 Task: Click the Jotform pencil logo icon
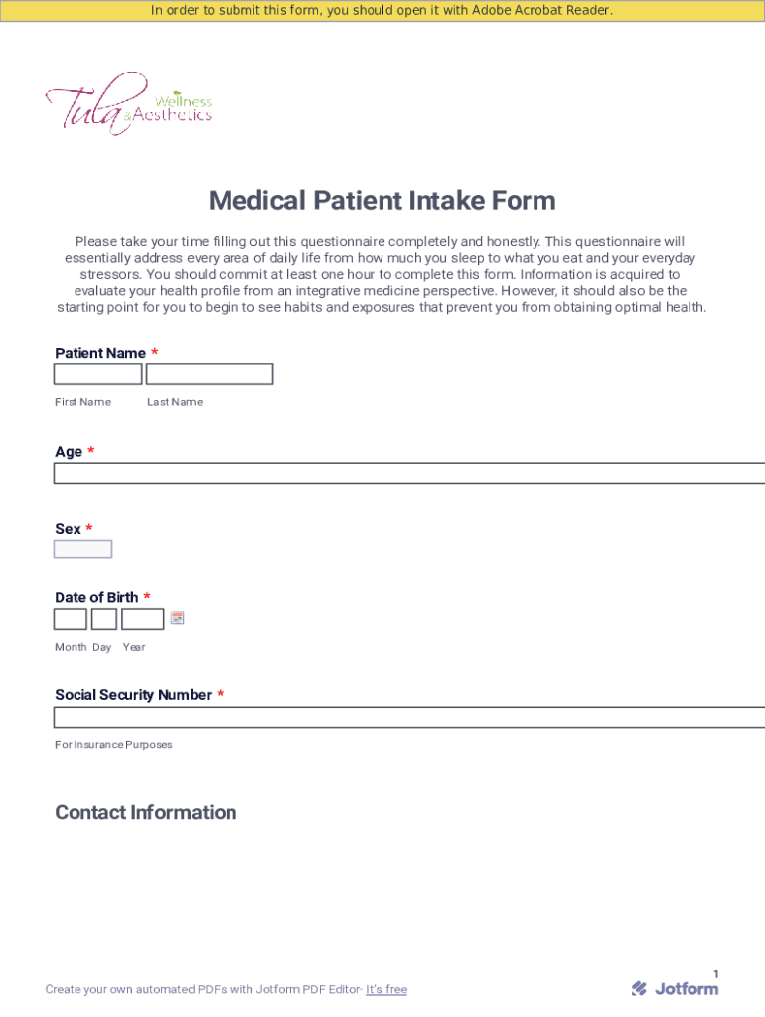[639, 988]
